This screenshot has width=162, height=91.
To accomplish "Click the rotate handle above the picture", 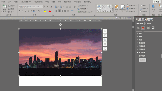I will click(x=60, y=25).
